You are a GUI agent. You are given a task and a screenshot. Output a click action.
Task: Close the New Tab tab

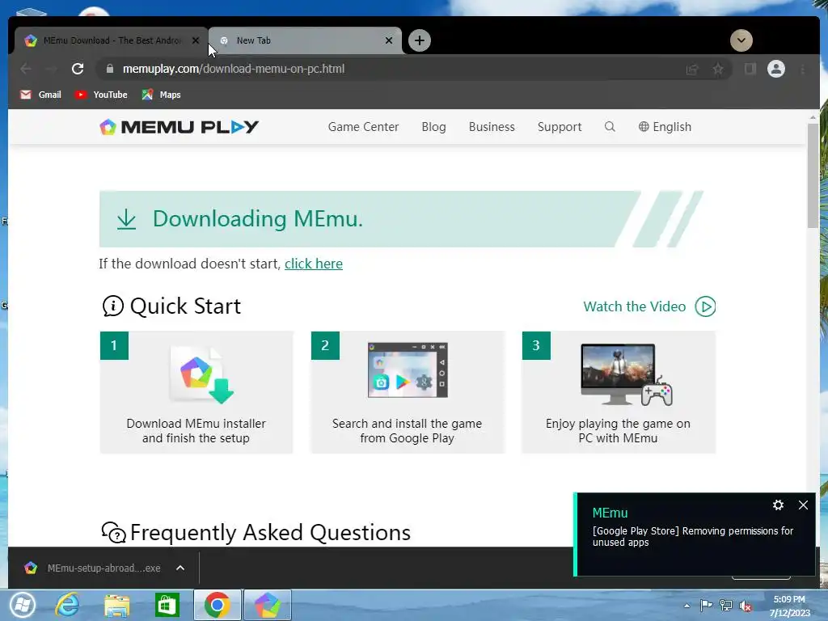(389, 40)
